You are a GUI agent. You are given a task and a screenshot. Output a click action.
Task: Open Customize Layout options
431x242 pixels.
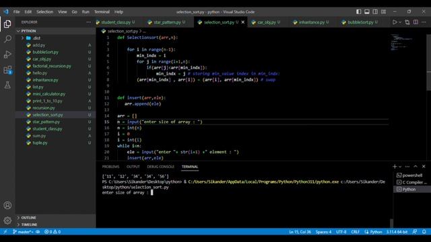click(x=383, y=12)
